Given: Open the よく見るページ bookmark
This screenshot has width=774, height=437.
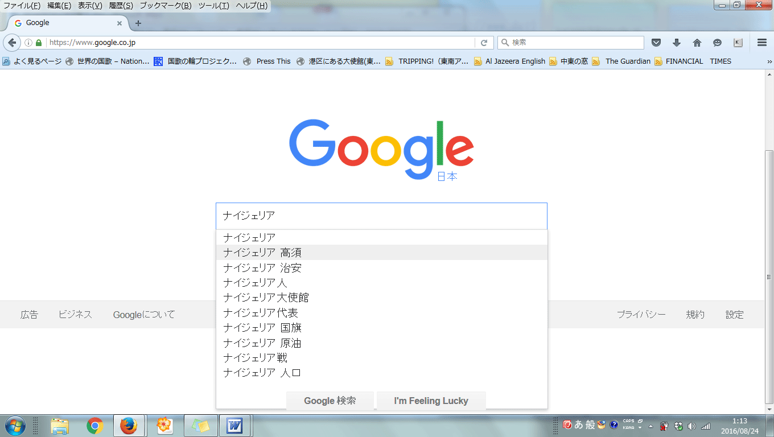Looking at the screenshot, I should pyautogui.click(x=32, y=61).
